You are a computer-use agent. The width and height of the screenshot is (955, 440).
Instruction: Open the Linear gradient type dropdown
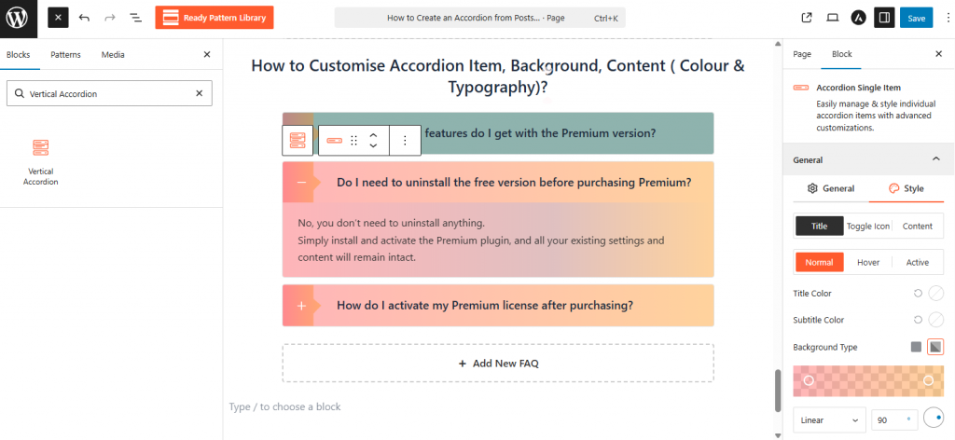point(828,419)
